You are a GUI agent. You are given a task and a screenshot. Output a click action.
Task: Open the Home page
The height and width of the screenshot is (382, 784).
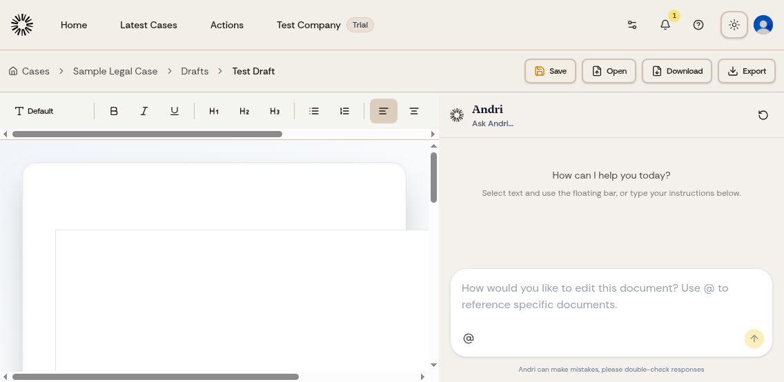(x=73, y=25)
